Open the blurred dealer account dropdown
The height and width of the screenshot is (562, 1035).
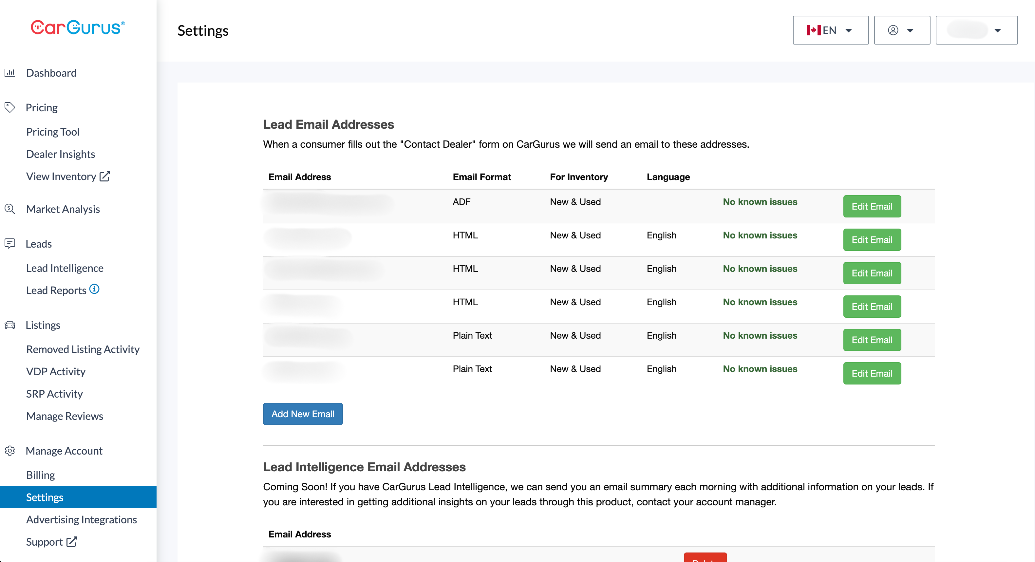(976, 30)
